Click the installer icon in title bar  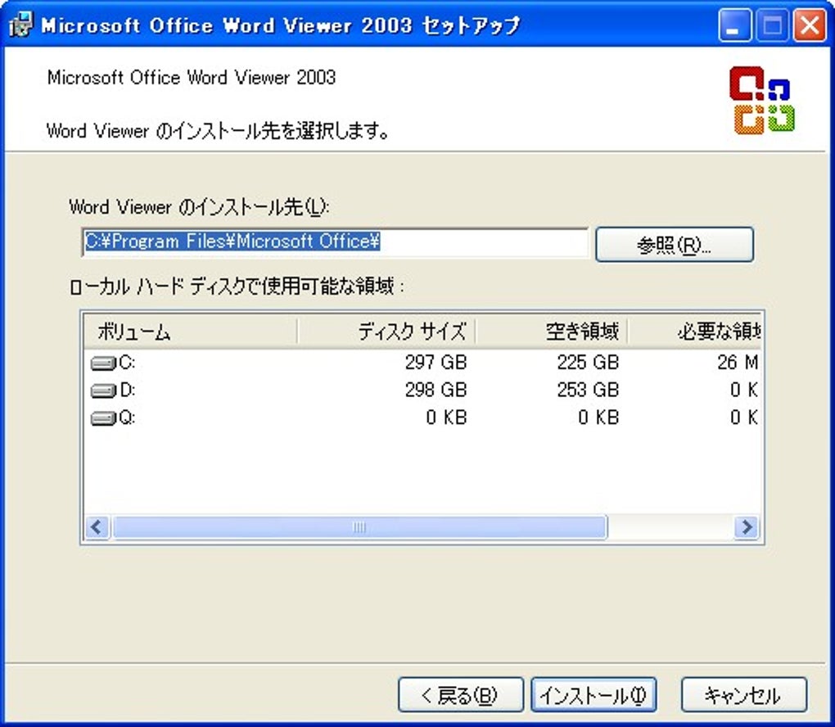tap(20, 25)
